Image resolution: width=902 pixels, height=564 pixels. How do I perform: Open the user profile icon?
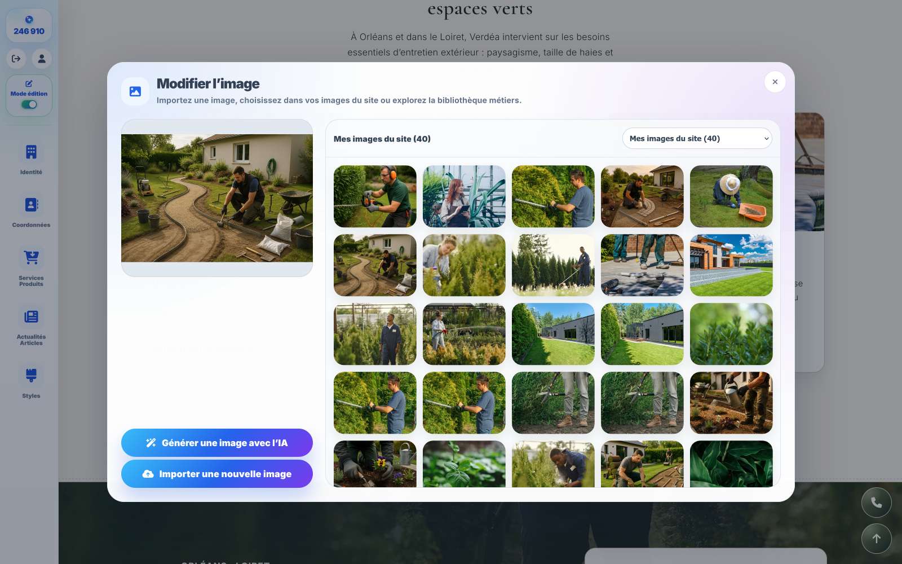click(x=42, y=58)
